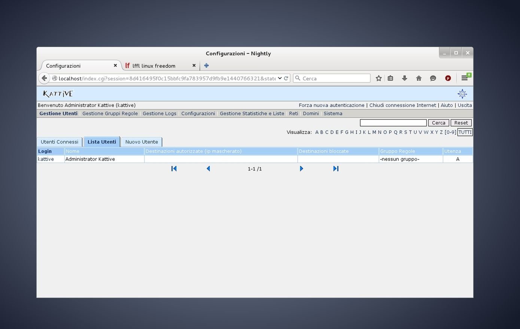Jump to the first page of users
Viewport: 520px width, 329px height.
tap(174, 169)
